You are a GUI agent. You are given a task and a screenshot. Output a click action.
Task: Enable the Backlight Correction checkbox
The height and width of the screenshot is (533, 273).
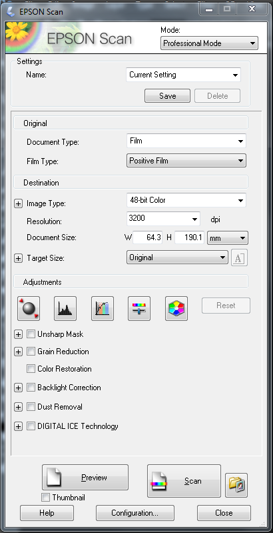(x=31, y=387)
